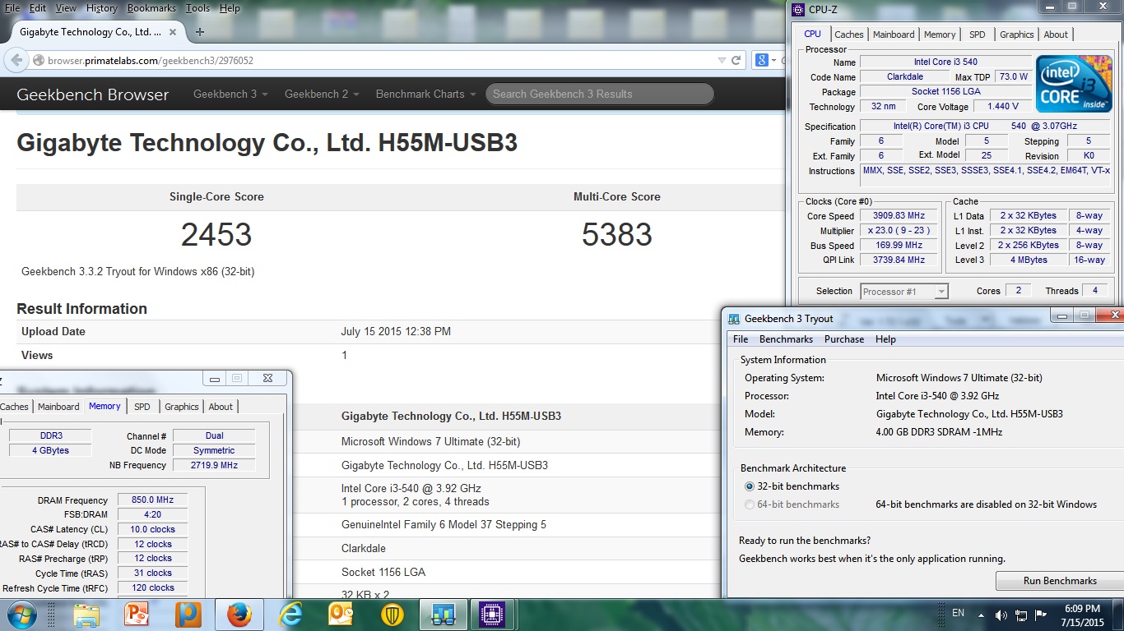Screen dimensions: 1124x631
Task: Click the NB Frequency value 2719.9 MHz
Action: (x=214, y=465)
